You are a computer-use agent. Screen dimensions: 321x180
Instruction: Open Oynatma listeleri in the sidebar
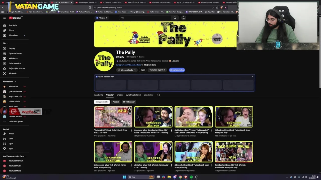click(x=16, y=53)
